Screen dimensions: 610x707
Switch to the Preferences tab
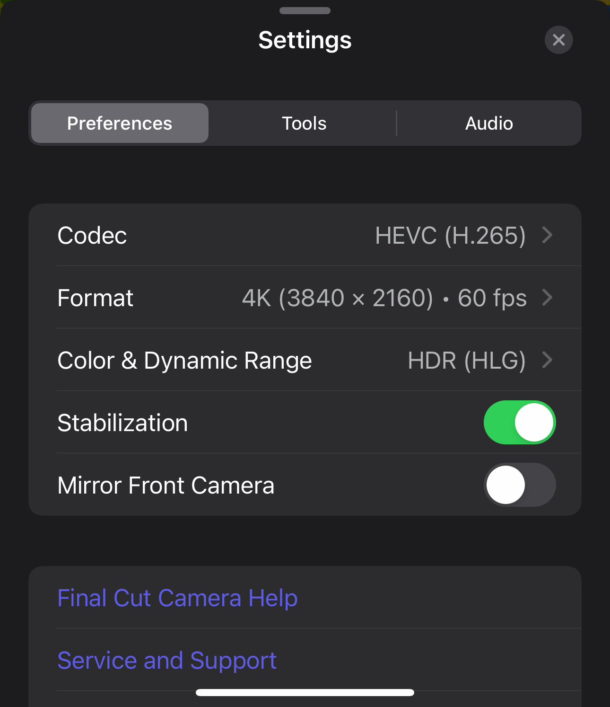click(x=120, y=123)
